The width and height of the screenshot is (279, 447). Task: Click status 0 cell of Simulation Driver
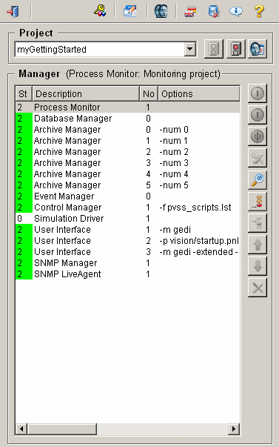[24, 219]
